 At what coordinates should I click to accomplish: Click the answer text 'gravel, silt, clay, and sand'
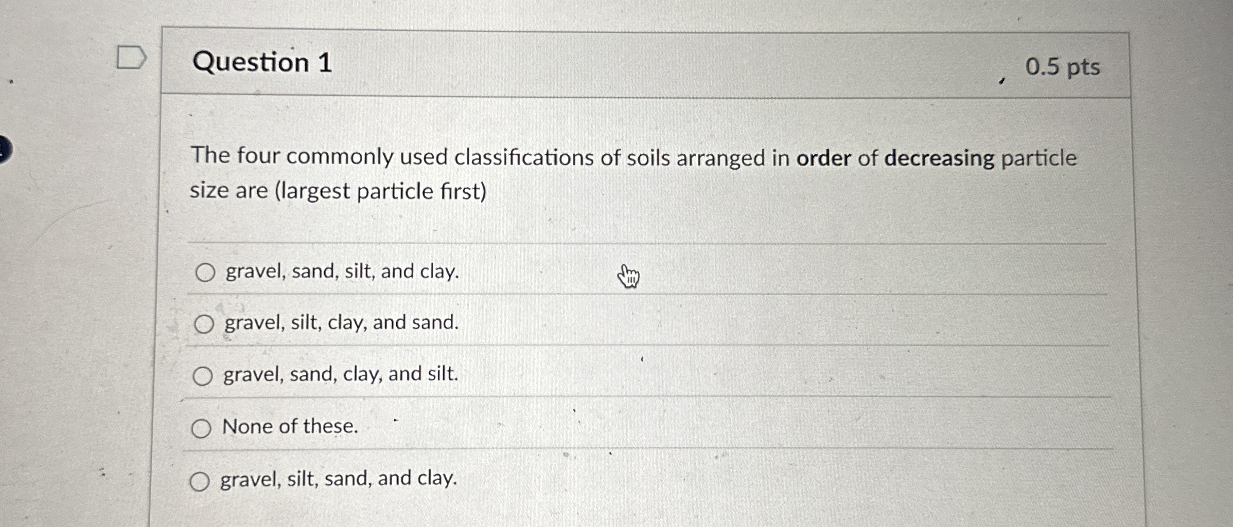[340, 323]
